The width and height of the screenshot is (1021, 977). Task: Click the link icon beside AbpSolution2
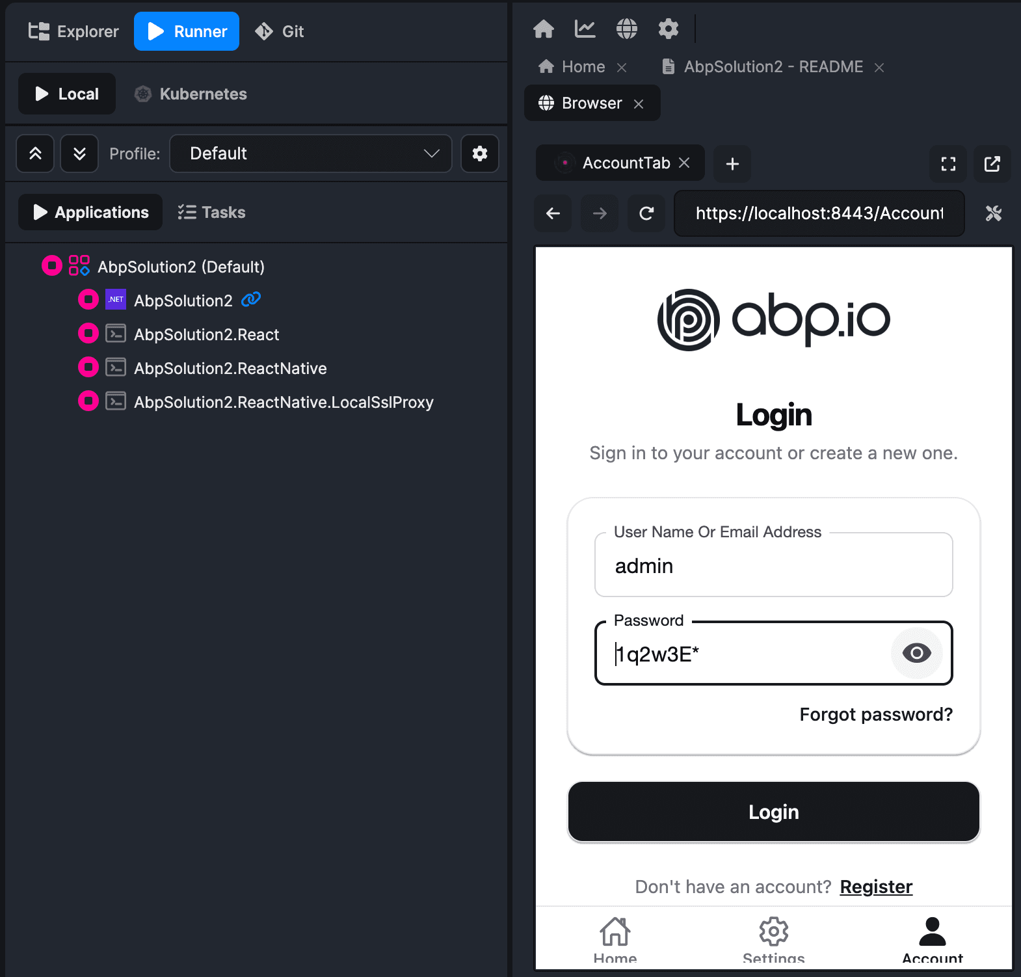coord(251,299)
